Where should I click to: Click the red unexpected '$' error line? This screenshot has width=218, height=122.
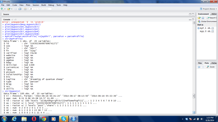[x=23, y=22]
